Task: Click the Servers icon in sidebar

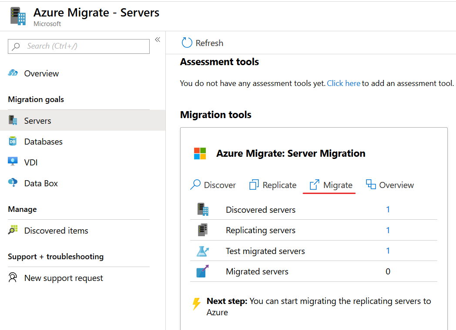Action: [13, 120]
